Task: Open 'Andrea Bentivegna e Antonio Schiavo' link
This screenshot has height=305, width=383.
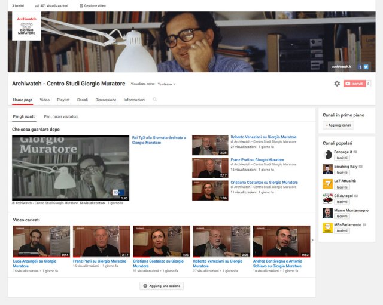Action: pos(278,264)
